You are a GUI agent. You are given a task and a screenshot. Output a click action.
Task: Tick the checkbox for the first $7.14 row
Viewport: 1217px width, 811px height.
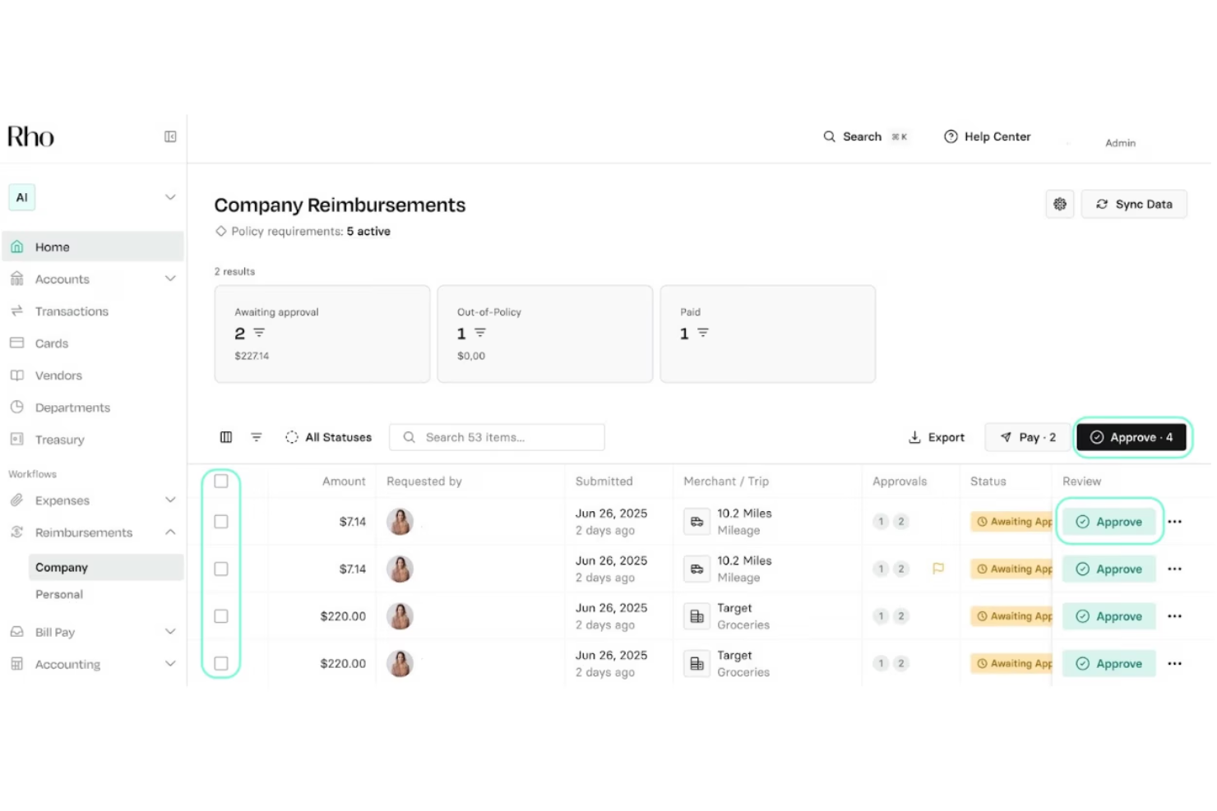click(220, 521)
